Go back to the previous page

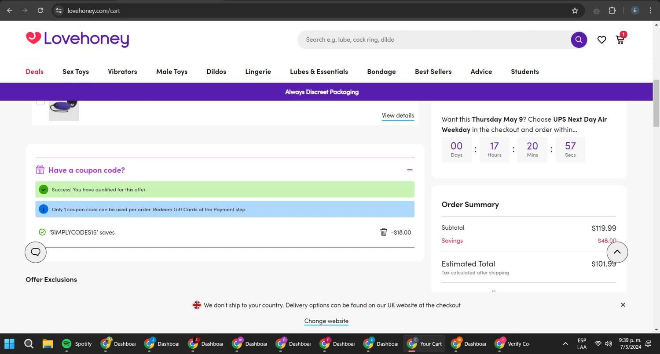point(10,11)
